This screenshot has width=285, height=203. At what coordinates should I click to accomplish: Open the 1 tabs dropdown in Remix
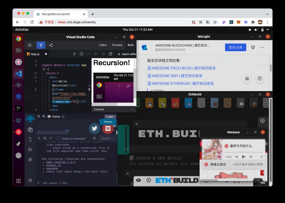110,117
